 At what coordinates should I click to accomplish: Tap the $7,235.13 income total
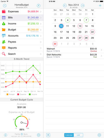33,24
